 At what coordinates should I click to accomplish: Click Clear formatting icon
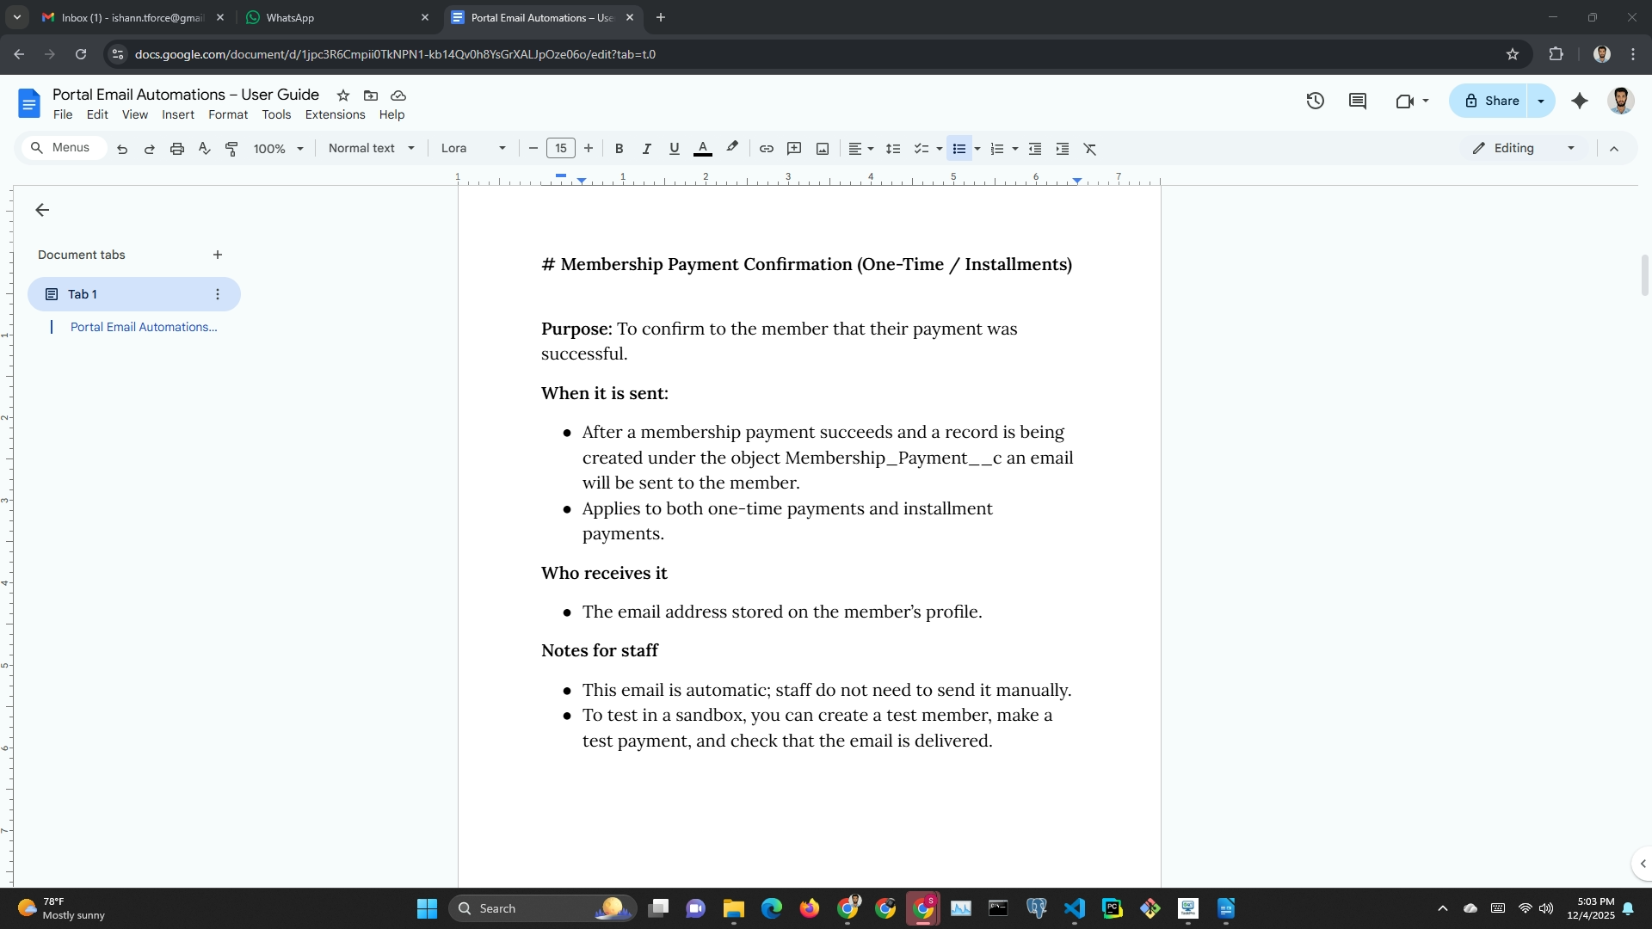[1090, 149]
